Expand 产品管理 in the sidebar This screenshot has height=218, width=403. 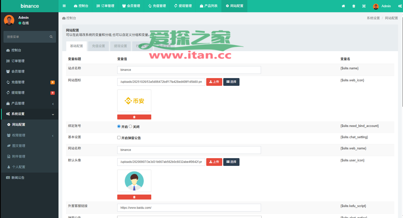point(29,103)
